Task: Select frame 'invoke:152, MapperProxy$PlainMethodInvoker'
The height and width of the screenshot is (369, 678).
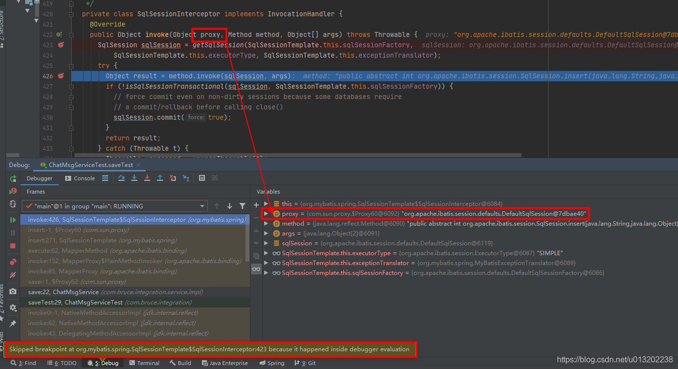Action: pos(133,261)
